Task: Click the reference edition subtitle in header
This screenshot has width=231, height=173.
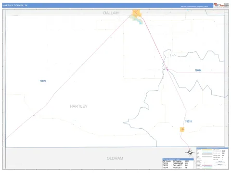Action: coord(194,7)
